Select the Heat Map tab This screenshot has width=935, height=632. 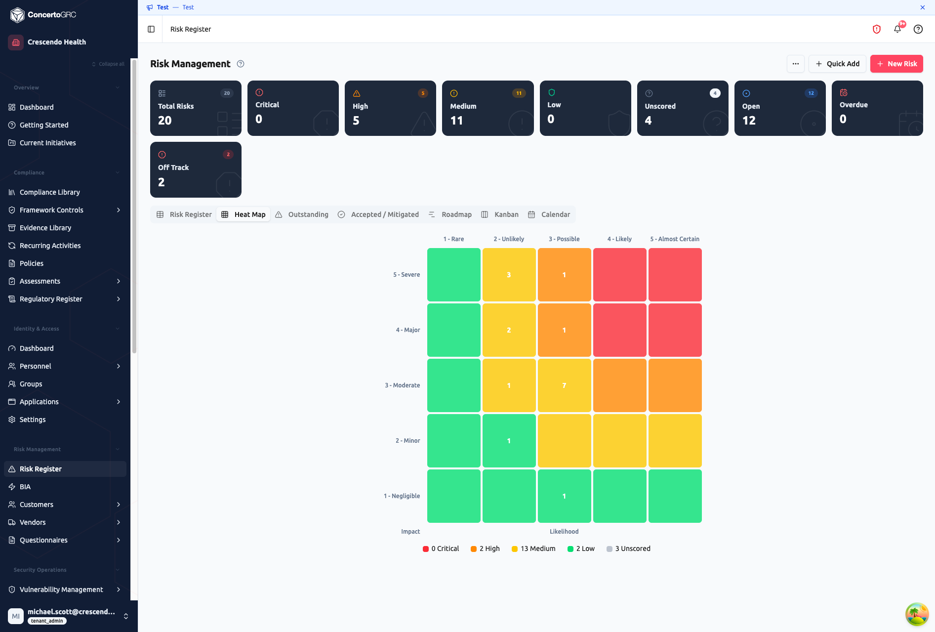click(244, 214)
